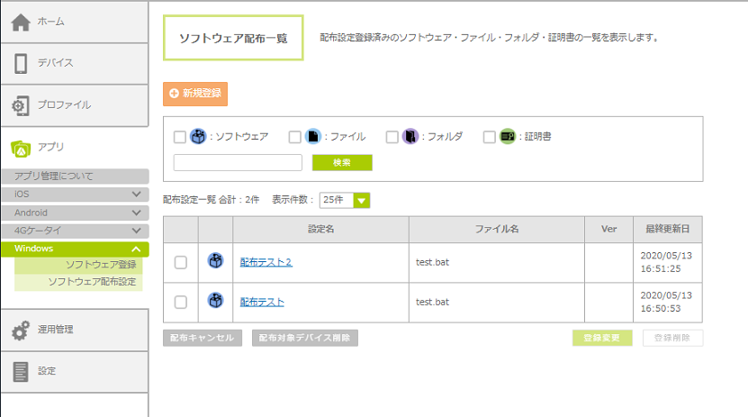
Task: Enable the ソフトウェア filter checkbox
Action: click(180, 137)
